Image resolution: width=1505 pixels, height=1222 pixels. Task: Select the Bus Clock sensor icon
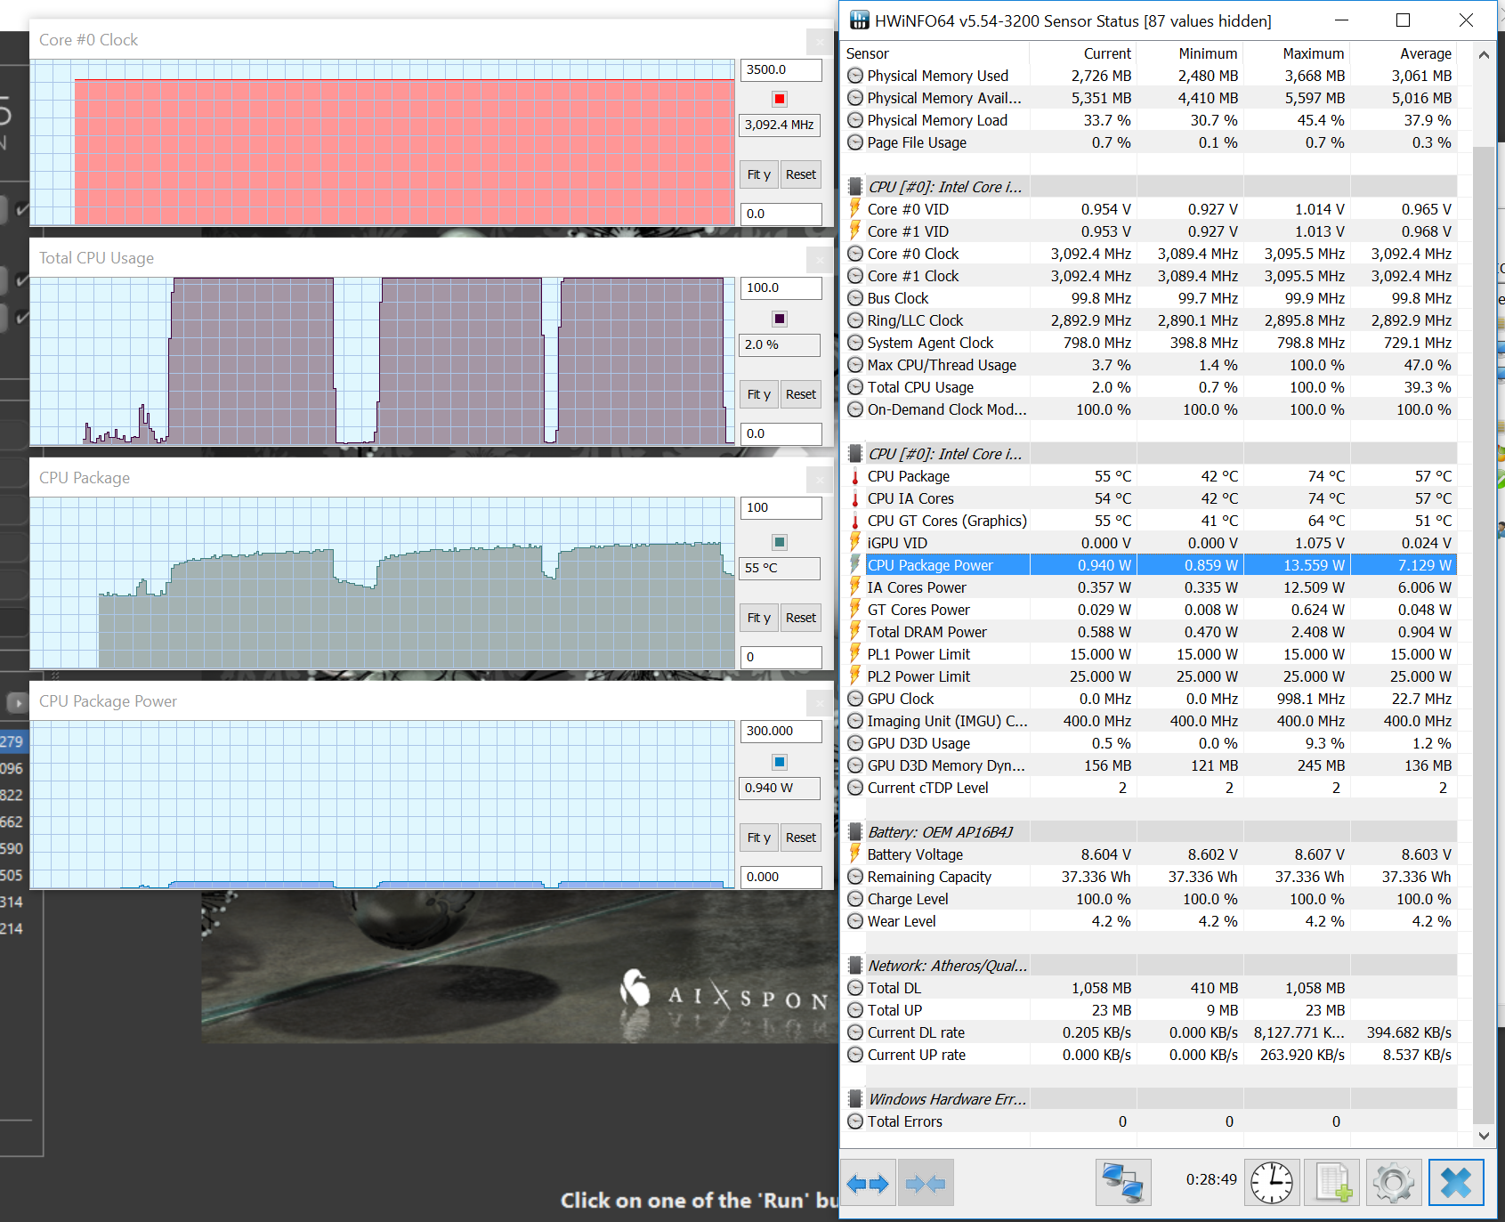855,298
